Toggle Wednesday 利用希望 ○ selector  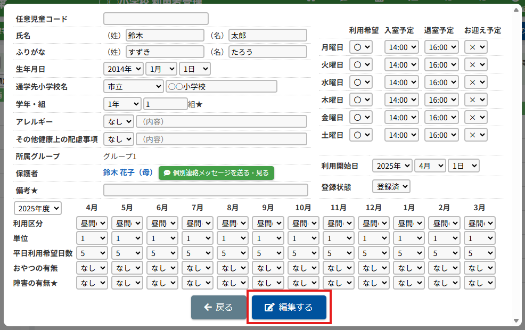[x=360, y=82]
